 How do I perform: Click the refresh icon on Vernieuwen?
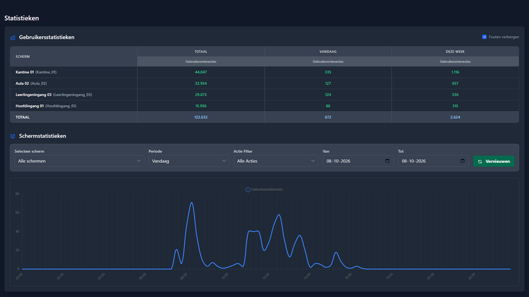tap(480, 162)
